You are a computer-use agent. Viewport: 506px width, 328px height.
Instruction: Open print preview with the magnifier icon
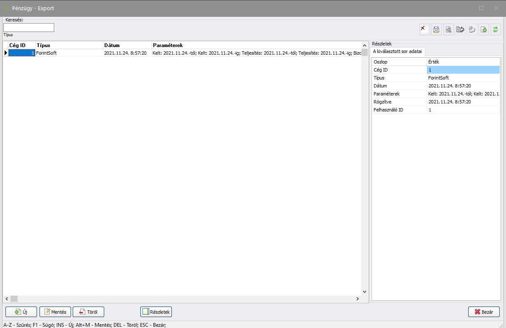[448, 29]
